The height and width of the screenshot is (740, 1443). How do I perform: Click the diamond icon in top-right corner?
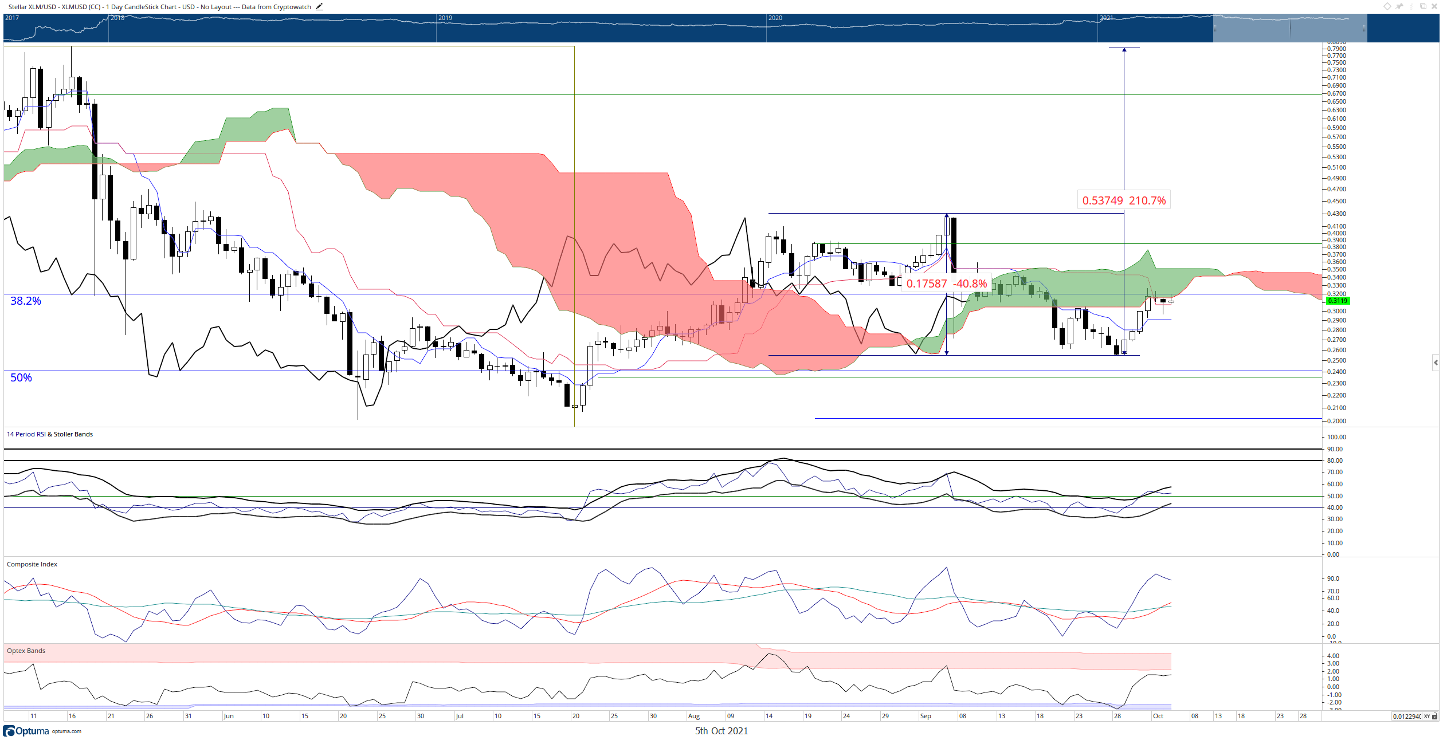tap(1387, 6)
